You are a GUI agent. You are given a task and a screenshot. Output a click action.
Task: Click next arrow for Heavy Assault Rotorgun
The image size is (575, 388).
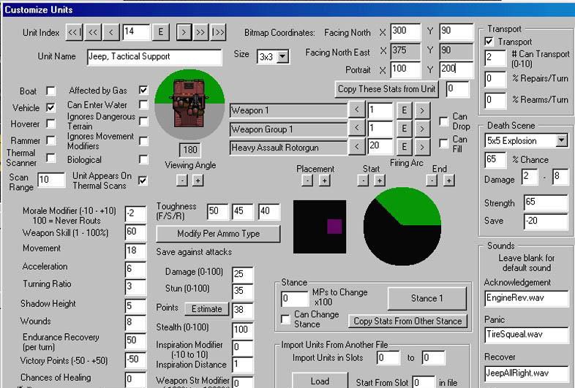click(x=421, y=147)
